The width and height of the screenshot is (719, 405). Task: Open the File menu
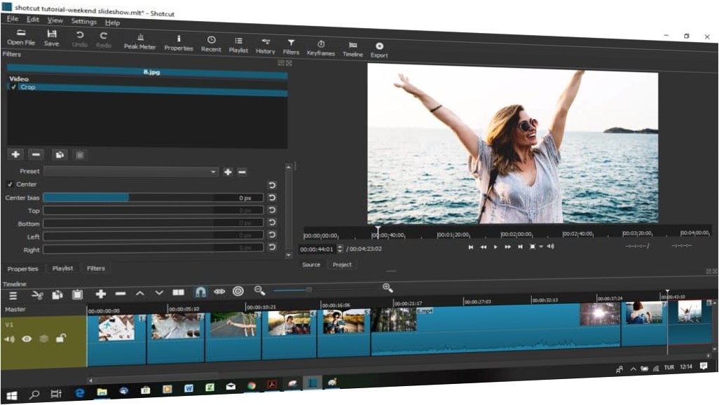pos(13,19)
